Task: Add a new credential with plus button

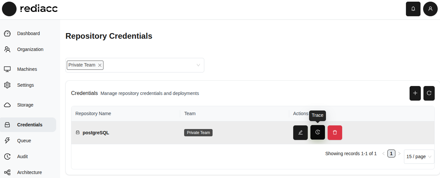Action: 415,93
